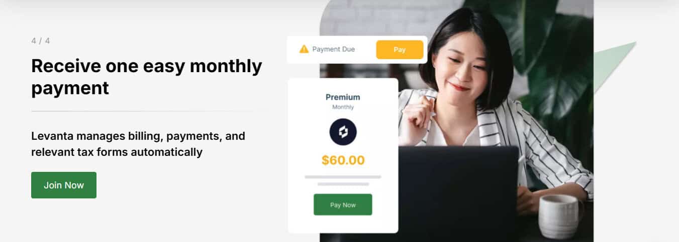Click the Levanta manages billing description text
This screenshot has height=242, width=679.
pos(138,144)
